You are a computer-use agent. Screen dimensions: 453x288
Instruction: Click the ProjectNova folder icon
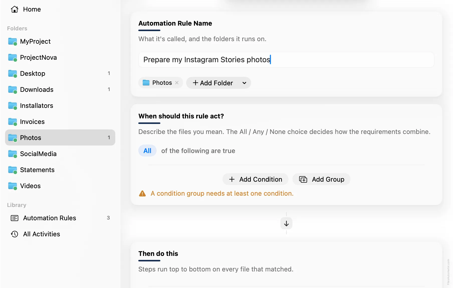click(13, 57)
